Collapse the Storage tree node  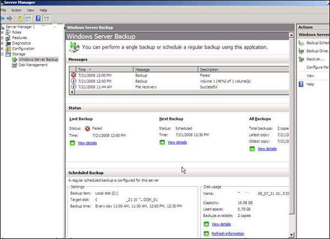3,54
